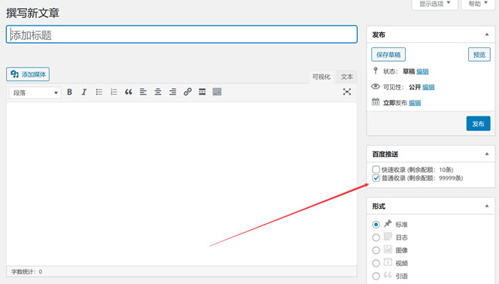Select the 视频 format radio button

coord(376,263)
